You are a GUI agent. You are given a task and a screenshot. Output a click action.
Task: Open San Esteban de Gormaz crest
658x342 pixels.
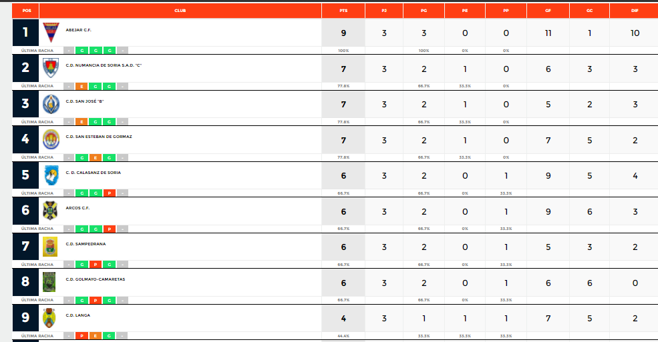tap(51, 139)
